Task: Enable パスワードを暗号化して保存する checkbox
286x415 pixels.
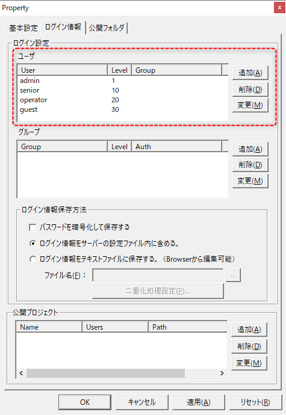Action: click(x=33, y=227)
